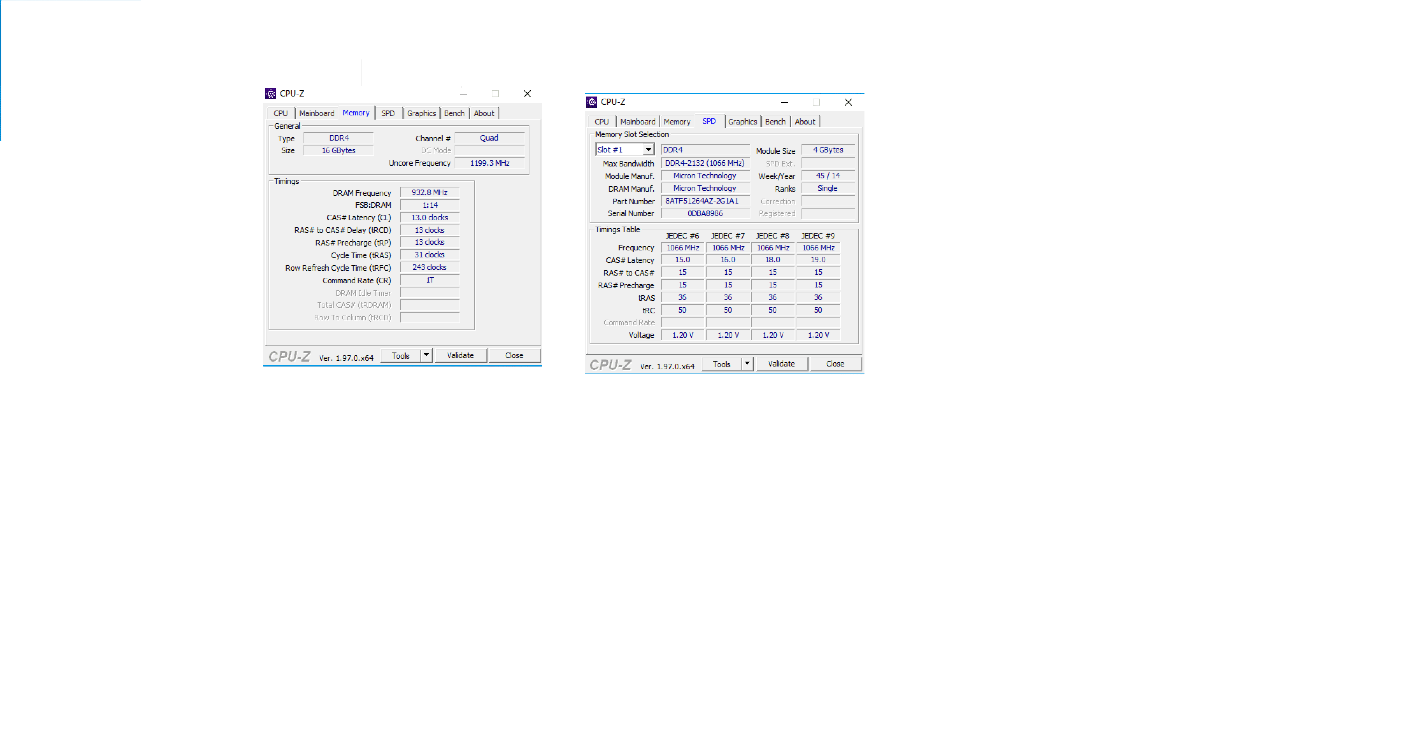This screenshot has width=1417, height=747.
Task: Click Week/Year 45 / 14 field
Action: [828, 176]
